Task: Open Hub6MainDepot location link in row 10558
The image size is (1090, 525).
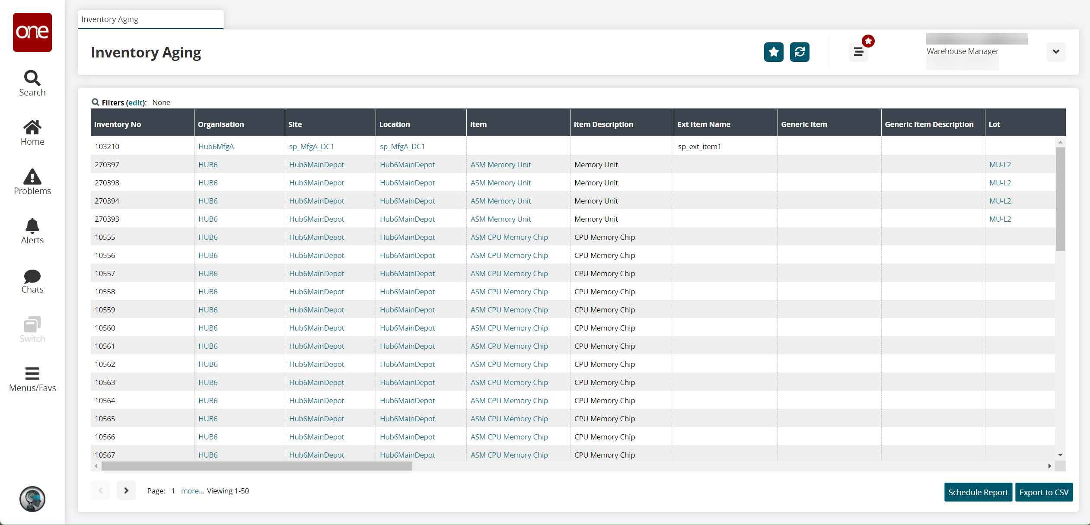Action: 408,292
